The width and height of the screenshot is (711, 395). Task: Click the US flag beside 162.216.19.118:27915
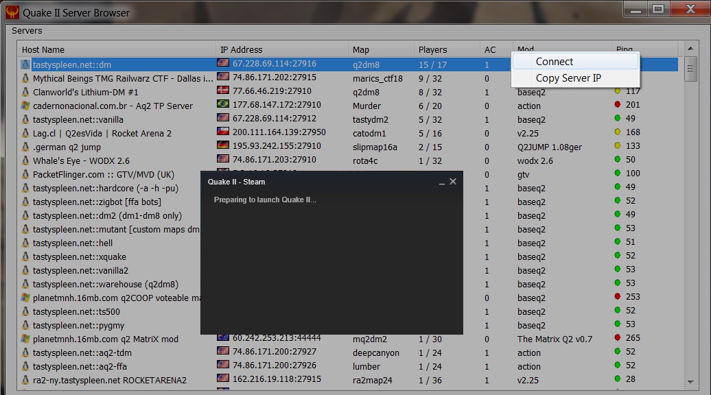click(x=222, y=378)
